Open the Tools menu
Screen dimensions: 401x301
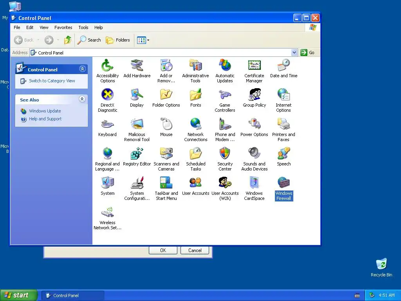pos(83,27)
